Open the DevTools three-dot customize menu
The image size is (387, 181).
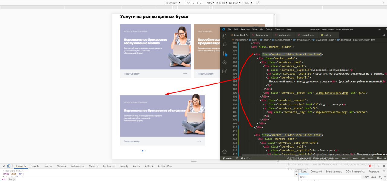pyautogui.click(x=378, y=166)
